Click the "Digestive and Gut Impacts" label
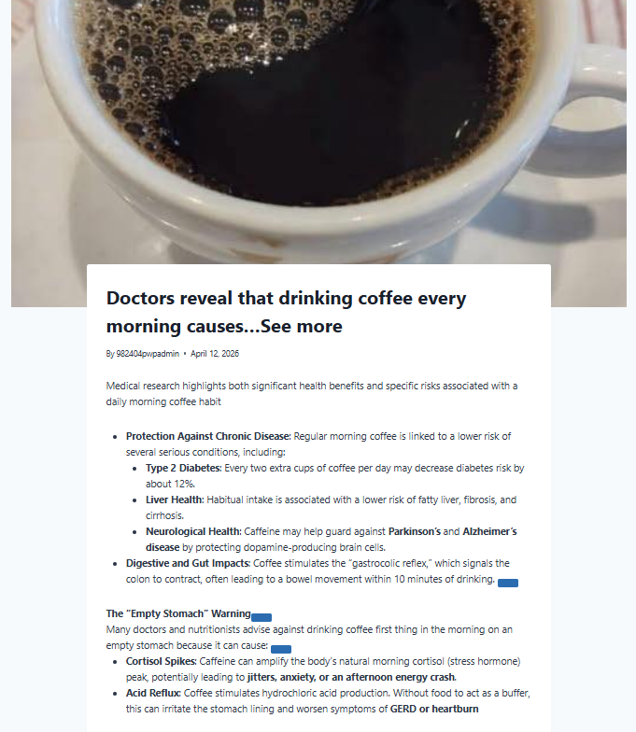This screenshot has width=636, height=732. click(x=189, y=563)
